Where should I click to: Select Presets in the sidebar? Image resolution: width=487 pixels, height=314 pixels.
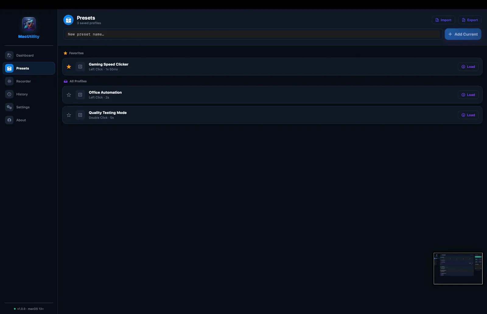pos(29,68)
